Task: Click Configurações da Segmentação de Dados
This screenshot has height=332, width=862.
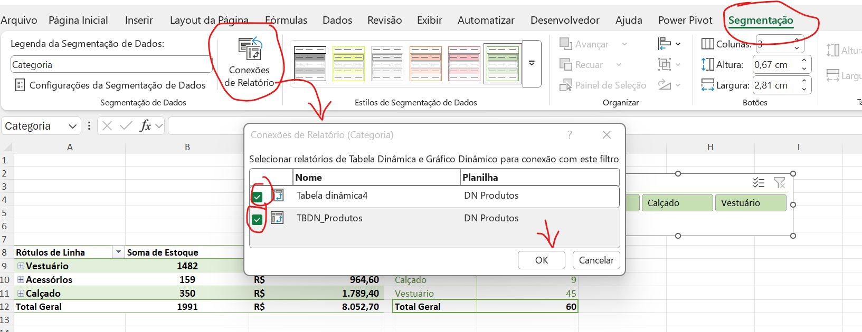Action: coord(110,85)
